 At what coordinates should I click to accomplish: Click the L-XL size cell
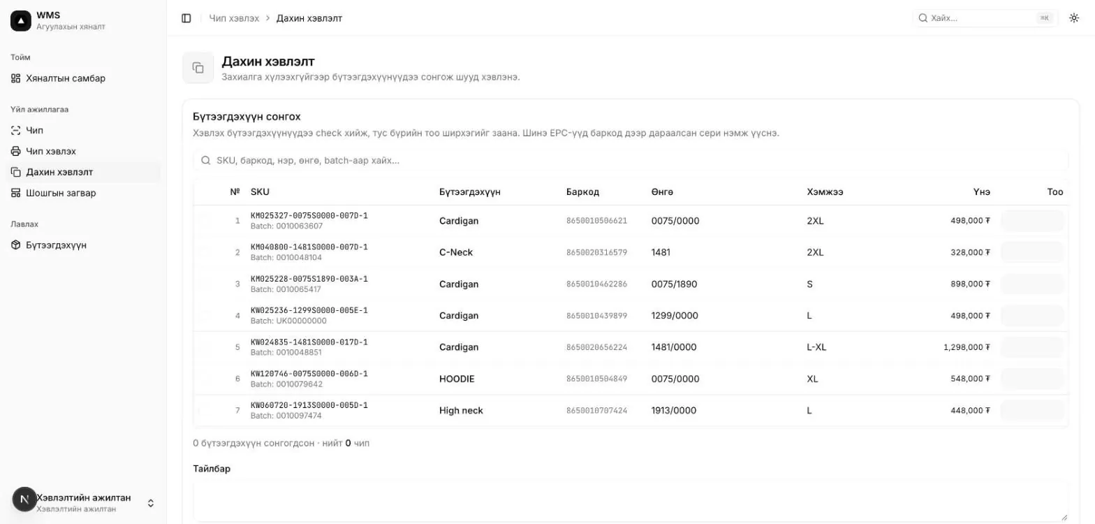tap(816, 347)
